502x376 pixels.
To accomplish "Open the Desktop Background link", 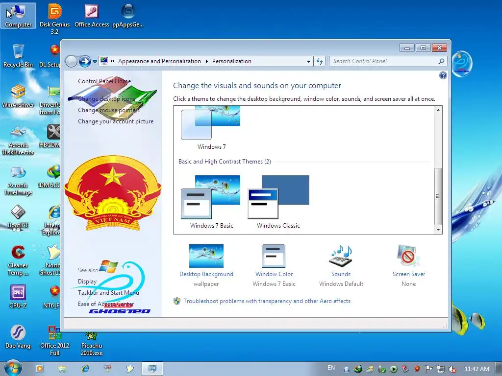I will [206, 274].
